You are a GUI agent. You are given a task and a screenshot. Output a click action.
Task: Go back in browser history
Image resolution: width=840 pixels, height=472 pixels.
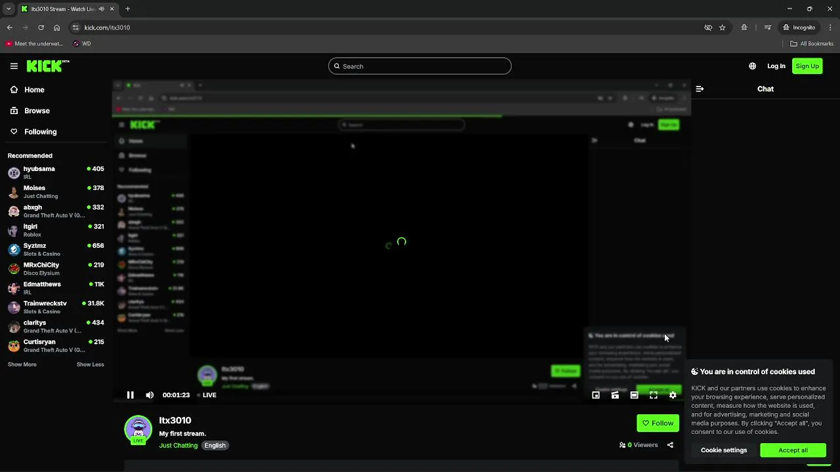(9, 28)
